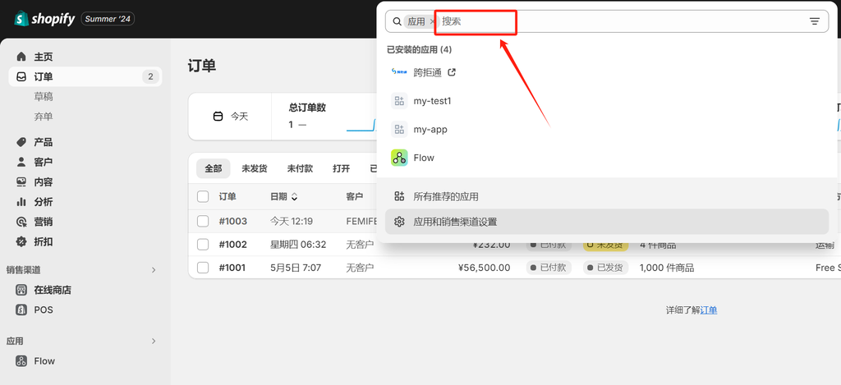Open the search filter lines icon
841x385 pixels.
tap(815, 21)
